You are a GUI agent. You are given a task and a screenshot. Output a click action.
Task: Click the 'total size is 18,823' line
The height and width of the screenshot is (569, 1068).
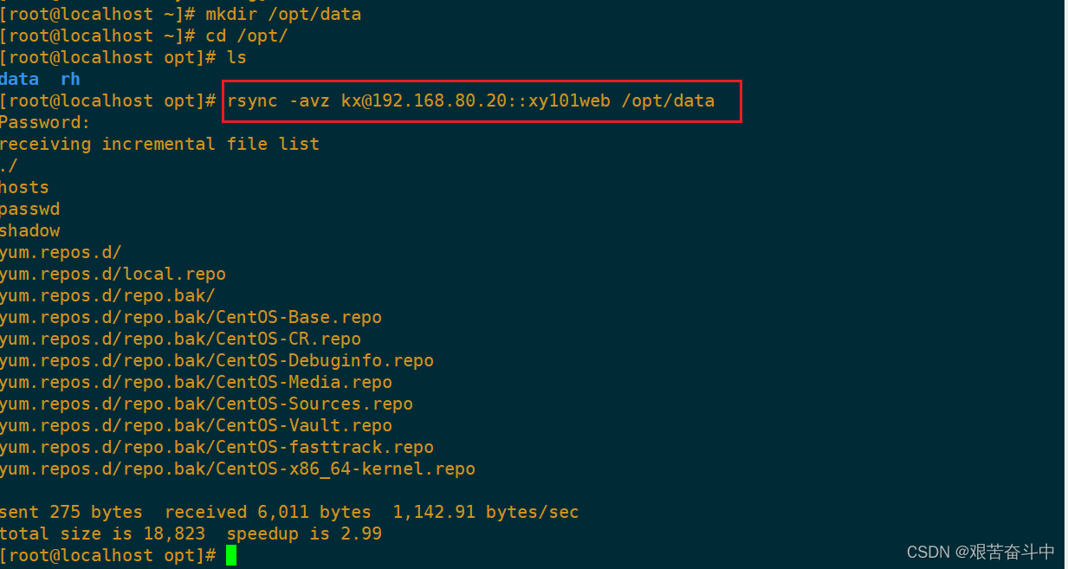coord(191,533)
